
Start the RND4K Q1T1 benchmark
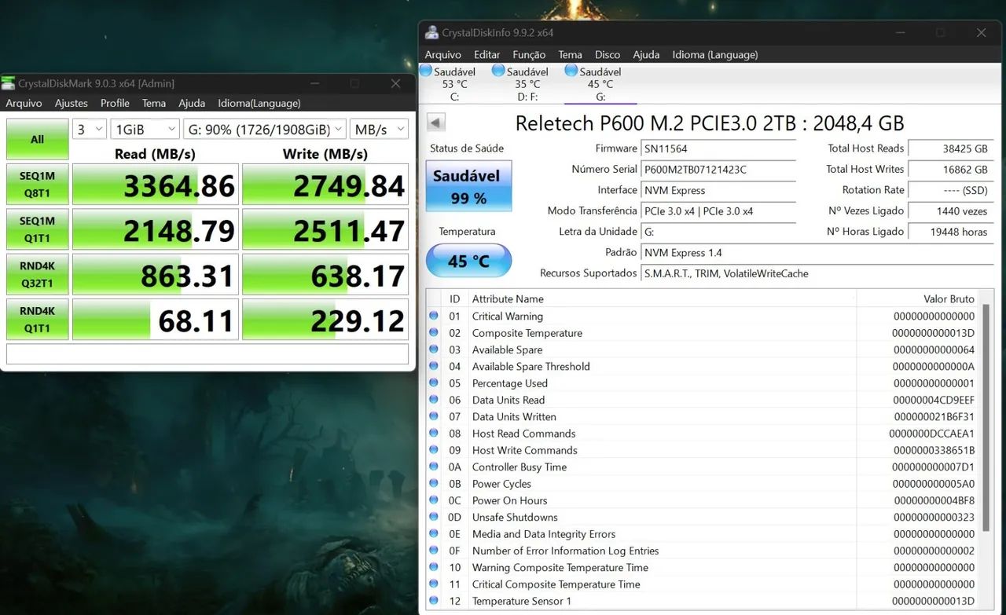37,319
